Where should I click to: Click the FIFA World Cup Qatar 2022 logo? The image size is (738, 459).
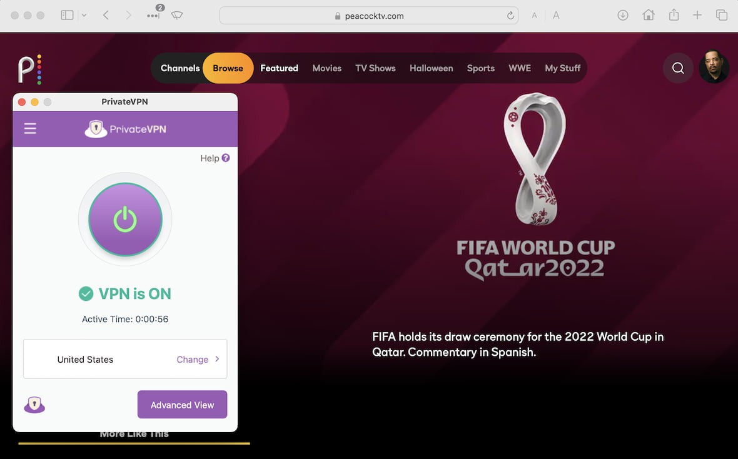pos(535,187)
